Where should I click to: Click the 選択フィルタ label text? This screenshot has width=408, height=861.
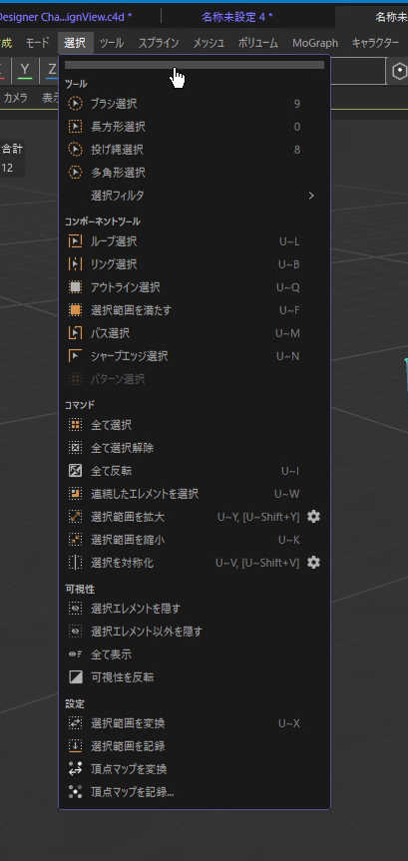[x=118, y=196]
